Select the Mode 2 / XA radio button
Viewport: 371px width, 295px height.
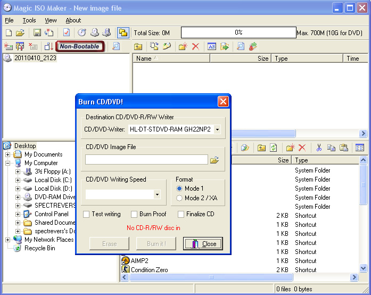(179, 198)
